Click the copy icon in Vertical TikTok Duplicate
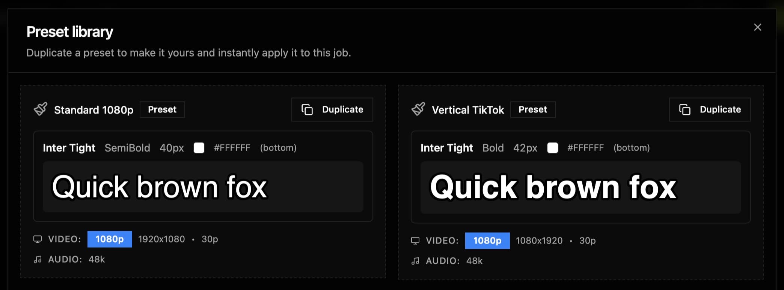The width and height of the screenshot is (784, 290). point(685,109)
